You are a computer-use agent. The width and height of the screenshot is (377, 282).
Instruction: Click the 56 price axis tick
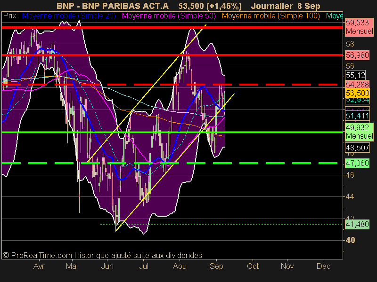click(350, 66)
